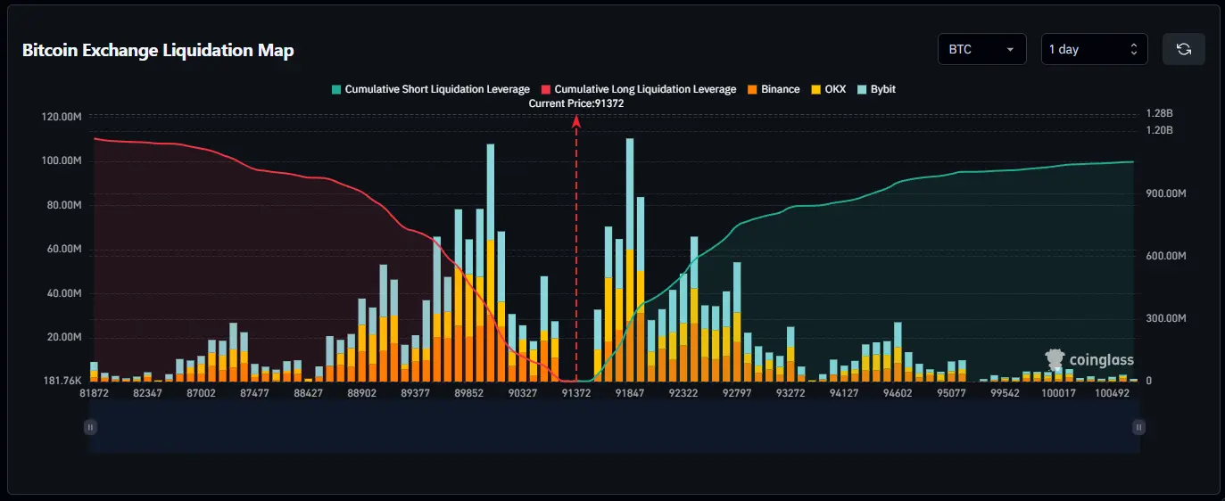Screen dimensions: 1225x501
Task: Click the right range slider pause handle
Action: 1138,427
